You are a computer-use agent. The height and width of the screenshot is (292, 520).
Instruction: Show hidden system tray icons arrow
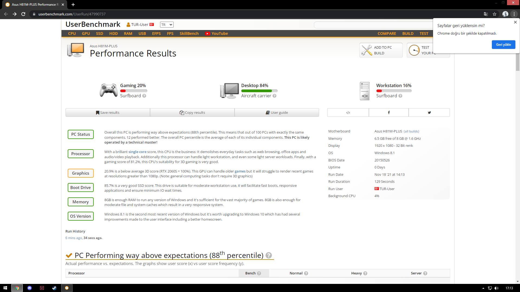coord(483,288)
